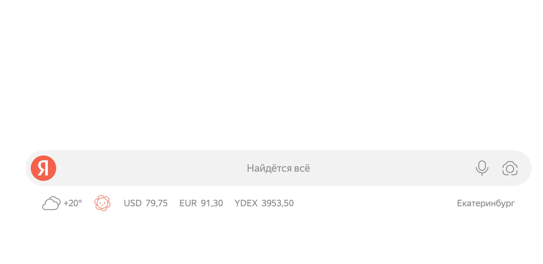Click the "USD" currency label

[x=133, y=203]
